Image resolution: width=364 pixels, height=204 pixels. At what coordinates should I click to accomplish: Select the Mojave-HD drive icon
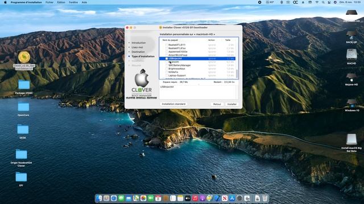click(351, 78)
